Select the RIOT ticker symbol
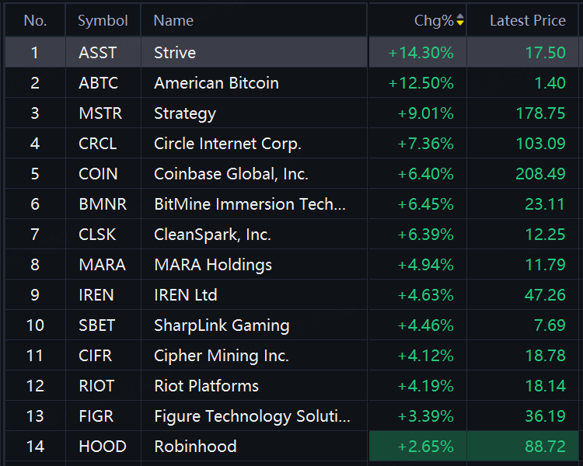583x466 pixels. [x=96, y=386]
